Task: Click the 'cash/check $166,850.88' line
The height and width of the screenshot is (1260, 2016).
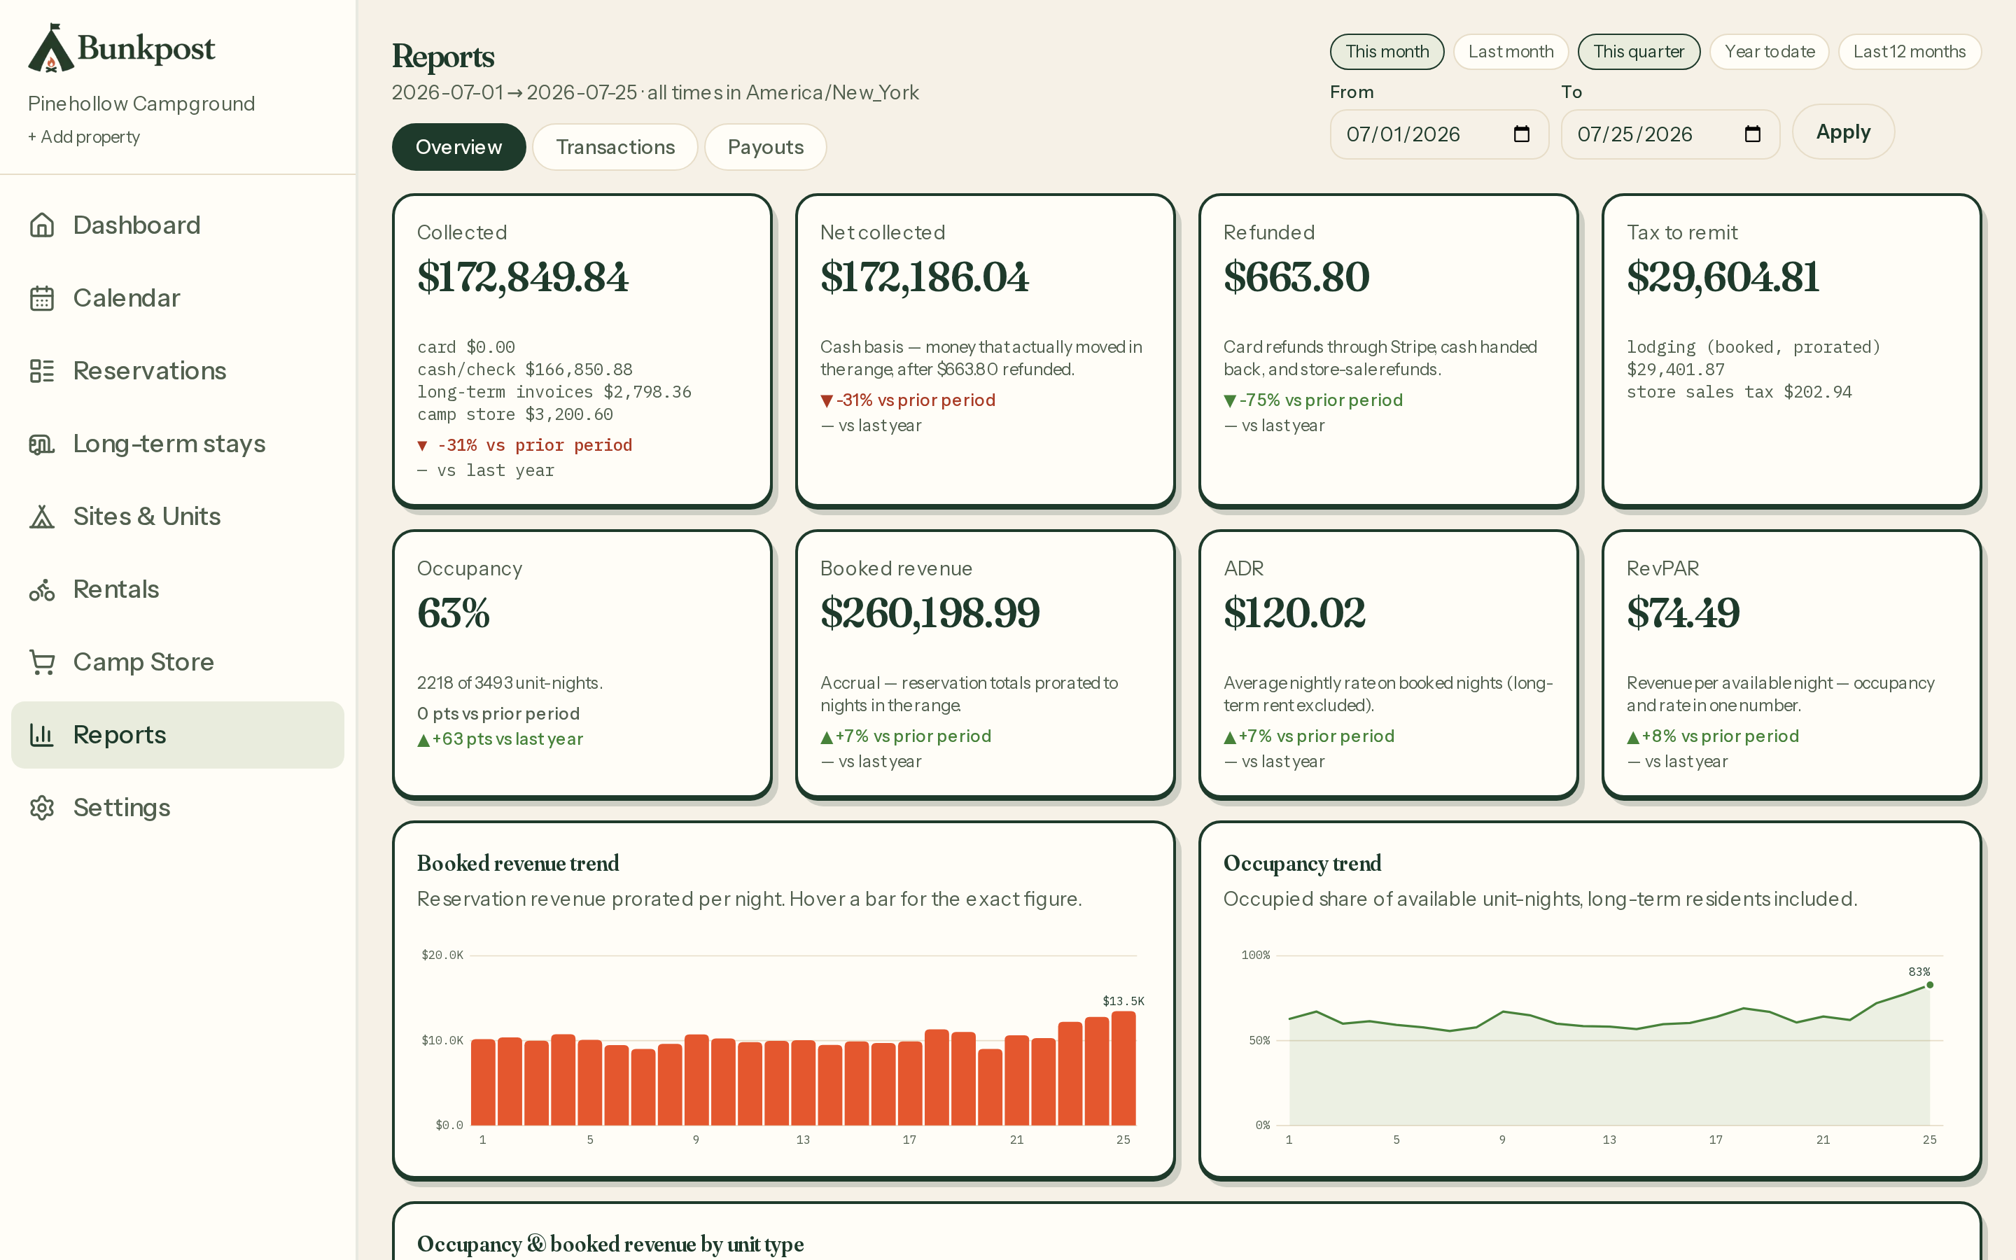Action: 525,369
